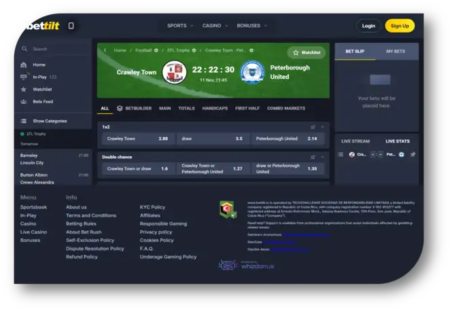Open EFL Trophy breadcrumb dropdown
Viewport: 452px width, 311px height.
click(194, 50)
